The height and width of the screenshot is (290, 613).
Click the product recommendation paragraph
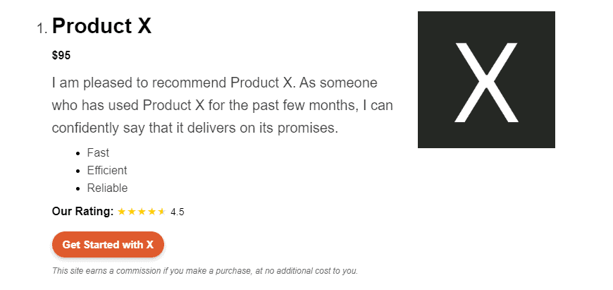(222, 105)
